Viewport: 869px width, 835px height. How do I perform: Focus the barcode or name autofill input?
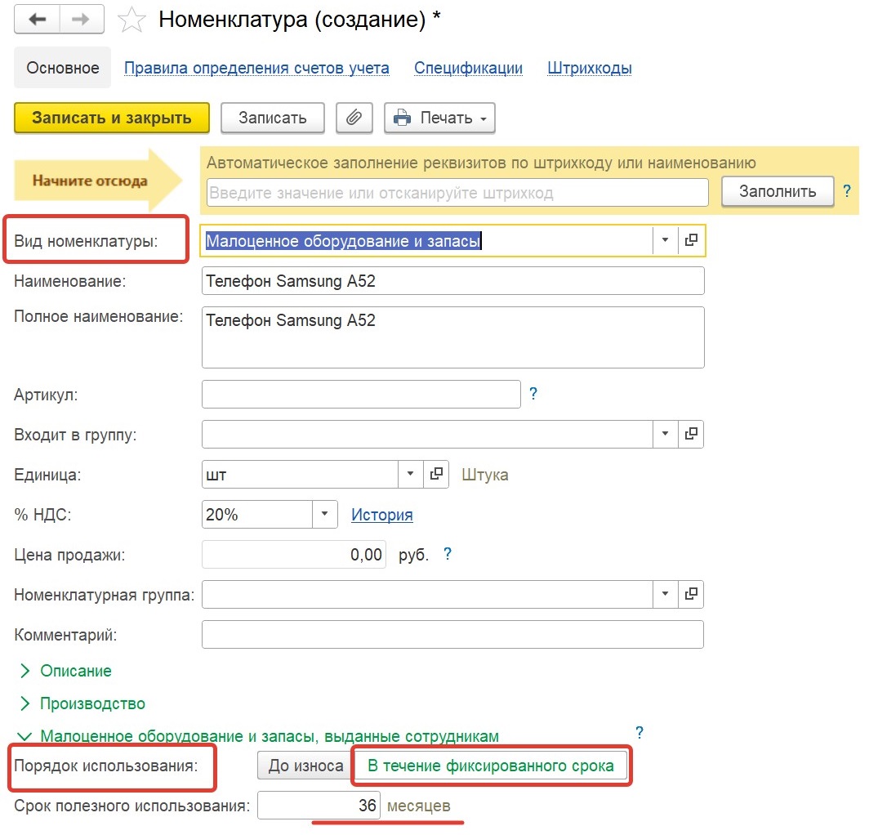[457, 192]
